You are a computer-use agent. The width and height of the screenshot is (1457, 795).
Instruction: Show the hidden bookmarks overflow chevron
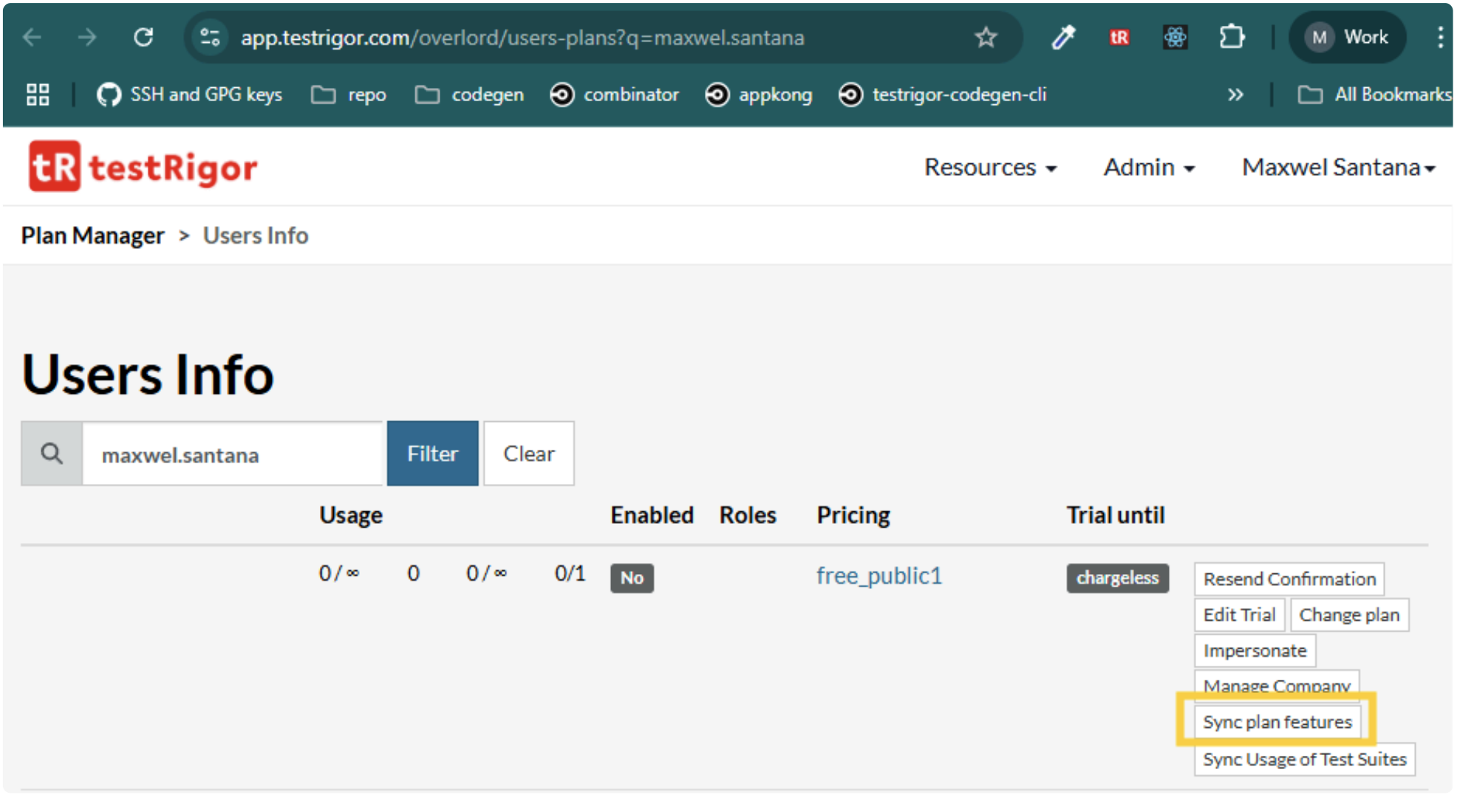pyautogui.click(x=1235, y=95)
